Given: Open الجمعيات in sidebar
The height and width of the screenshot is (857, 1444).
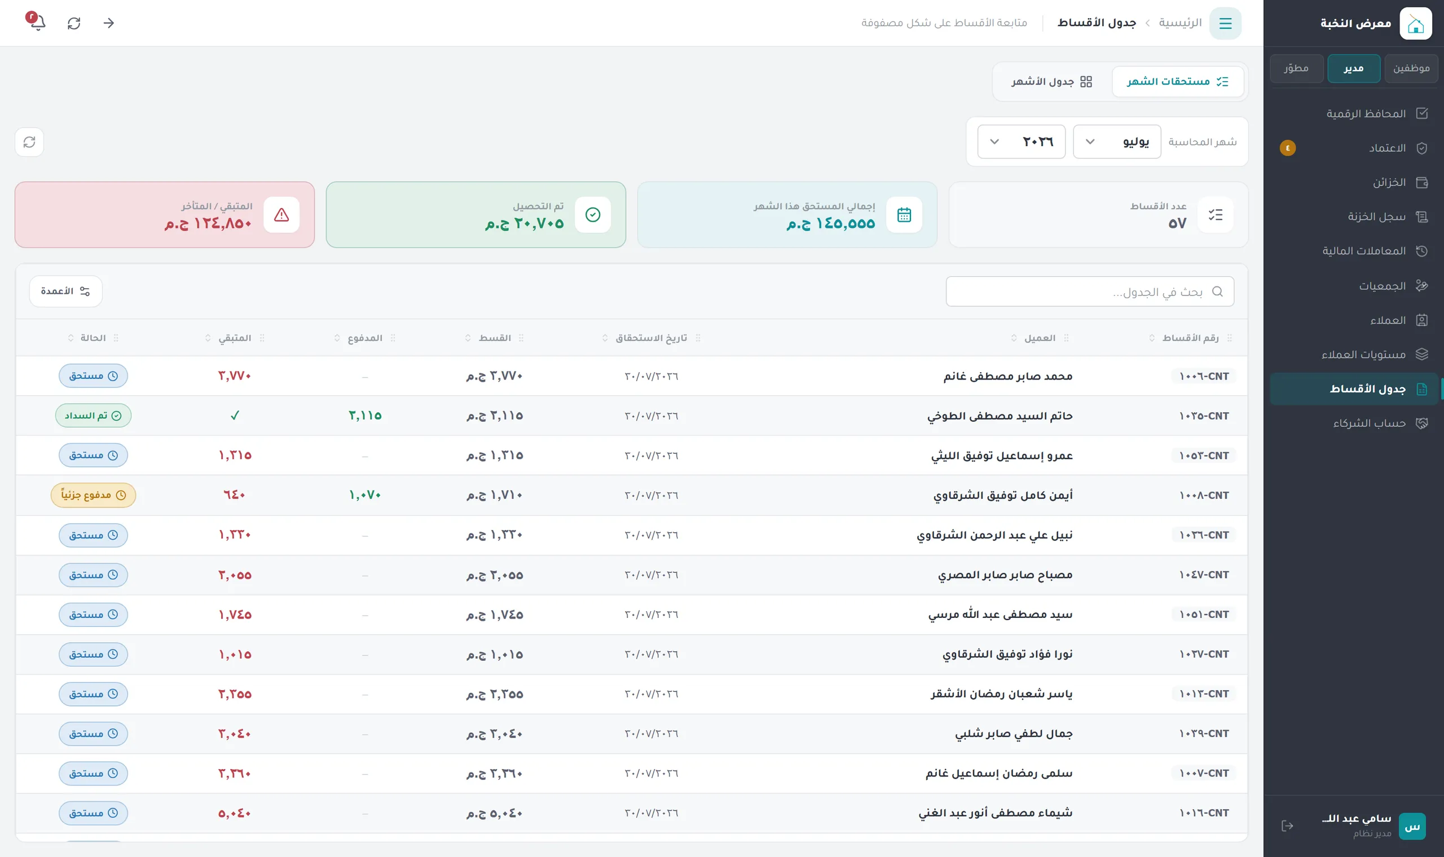Looking at the screenshot, I should [x=1353, y=286].
